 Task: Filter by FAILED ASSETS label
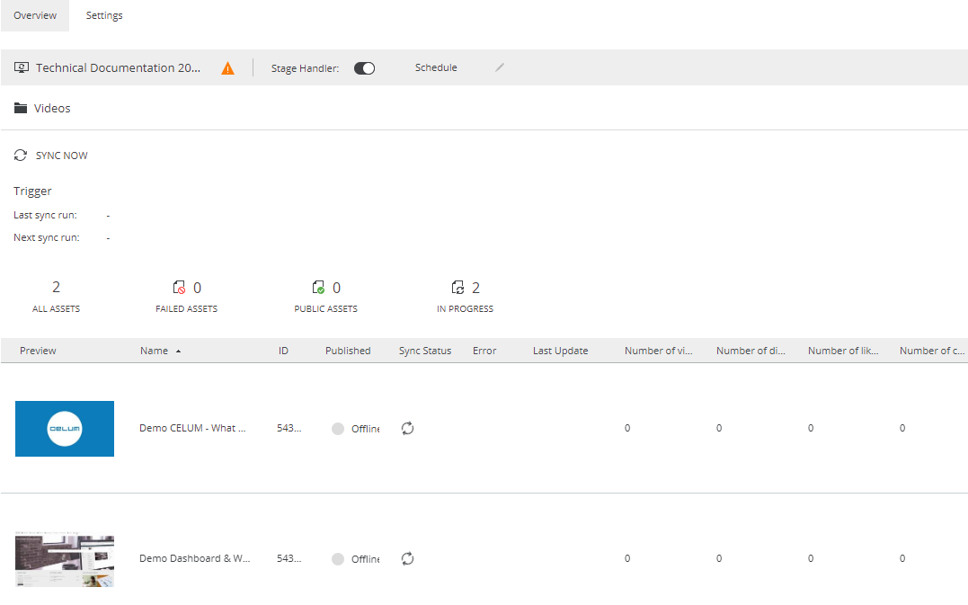point(186,308)
